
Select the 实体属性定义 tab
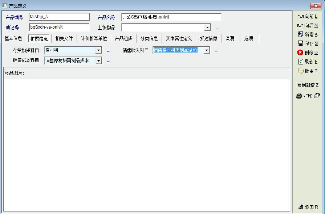[179, 38]
